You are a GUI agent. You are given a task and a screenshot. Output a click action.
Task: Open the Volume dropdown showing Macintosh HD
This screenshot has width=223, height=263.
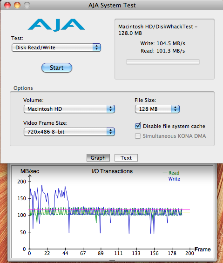69,109
